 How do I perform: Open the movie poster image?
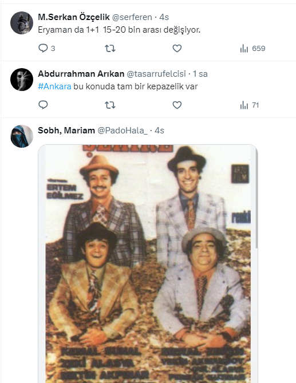click(x=148, y=264)
